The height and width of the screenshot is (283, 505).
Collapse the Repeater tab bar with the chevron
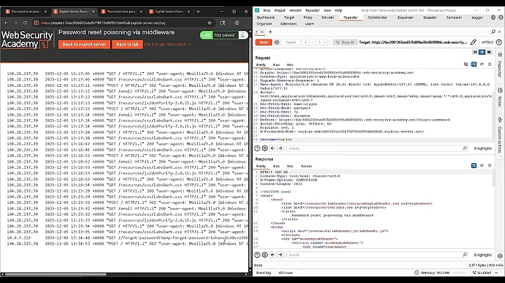(499, 32)
